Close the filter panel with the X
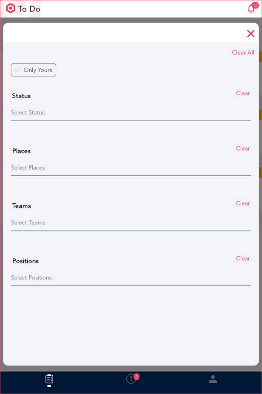Screen dimensions: 262x394 251,34
